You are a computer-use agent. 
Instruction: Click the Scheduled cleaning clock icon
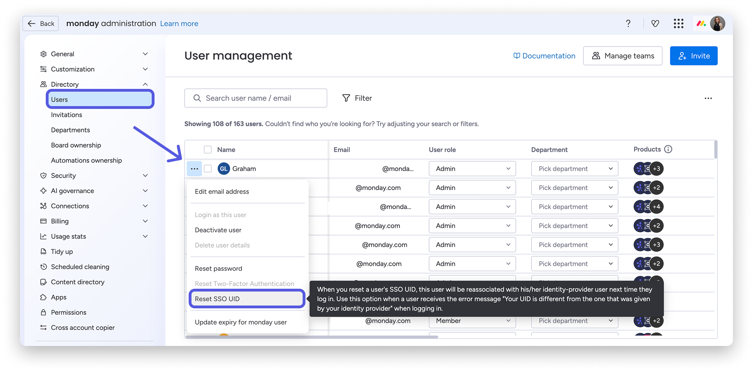click(x=43, y=267)
